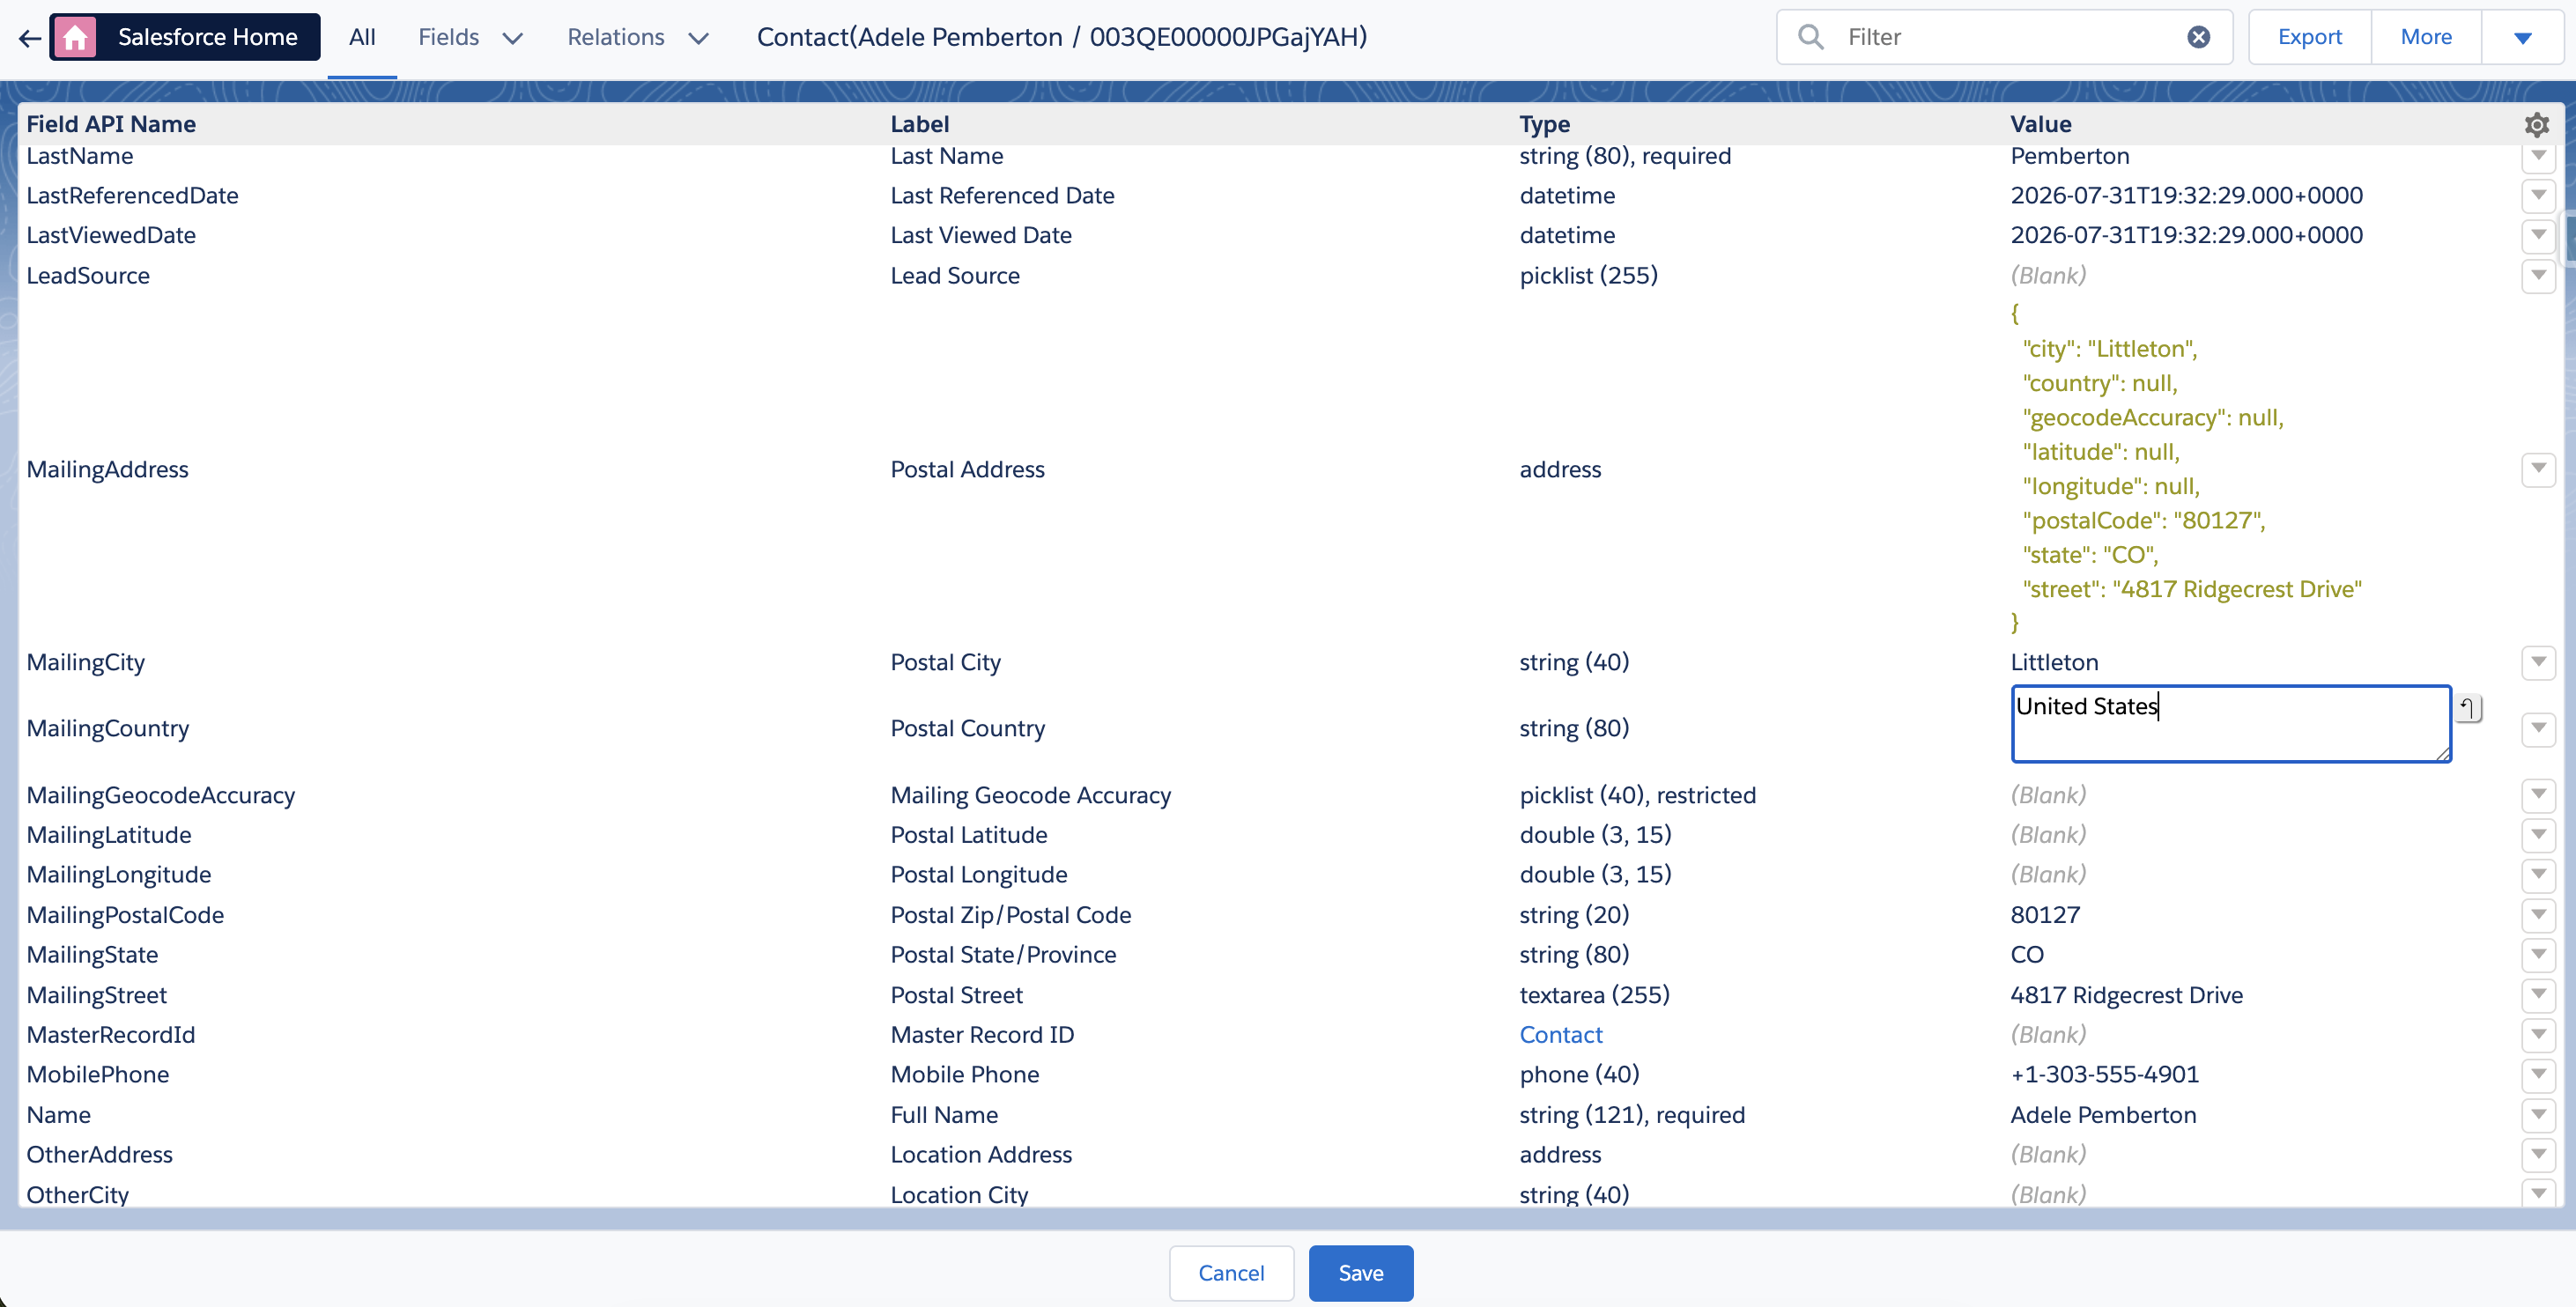Click the MailingCity value Littleton
The width and height of the screenshot is (2576, 1307).
2055,662
